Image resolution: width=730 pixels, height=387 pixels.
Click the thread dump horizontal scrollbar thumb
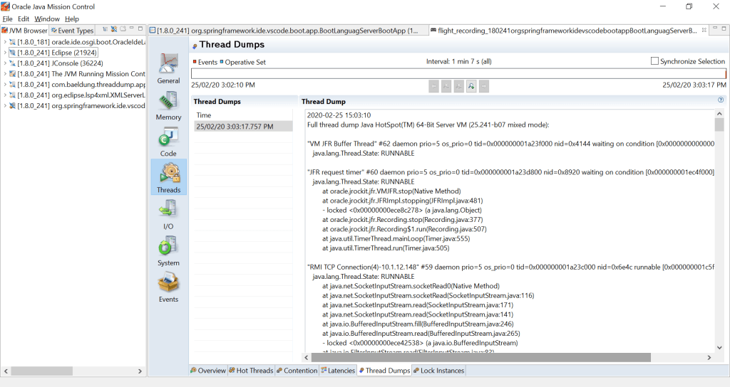point(481,357)
